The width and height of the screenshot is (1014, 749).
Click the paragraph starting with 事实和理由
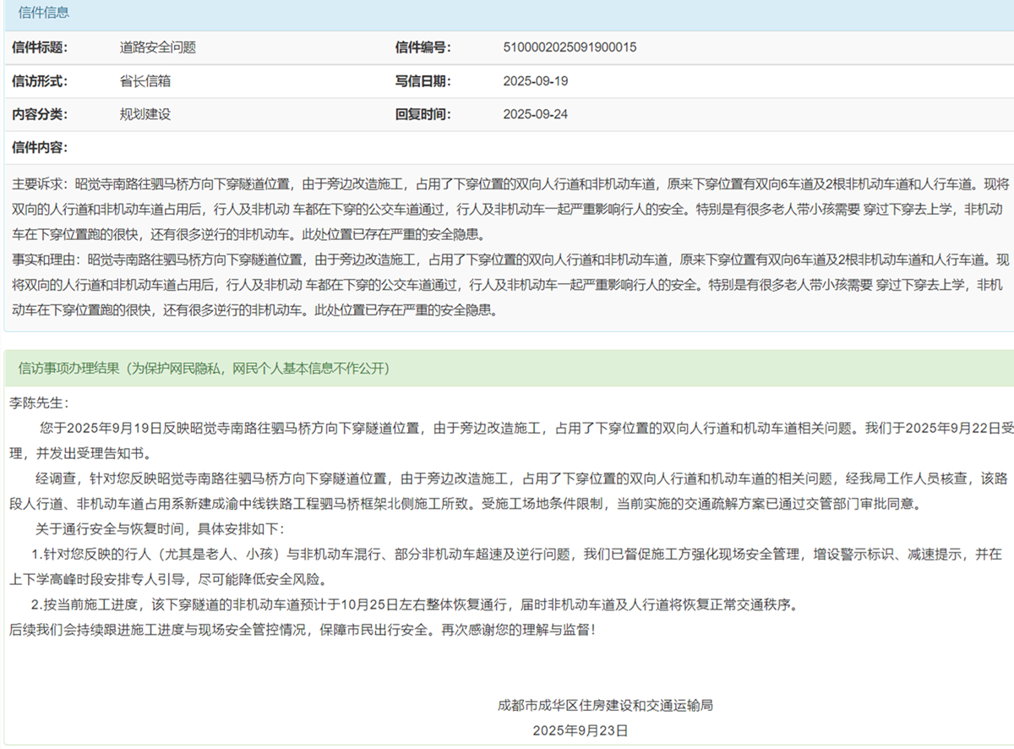pyautogui.click(x=507, y=284)
